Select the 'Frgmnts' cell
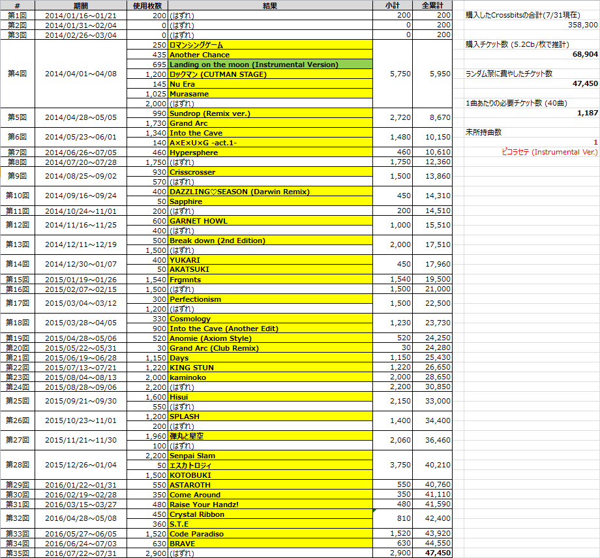The height and width of the screenshot is (558, 600). click(x=270, y=280)
